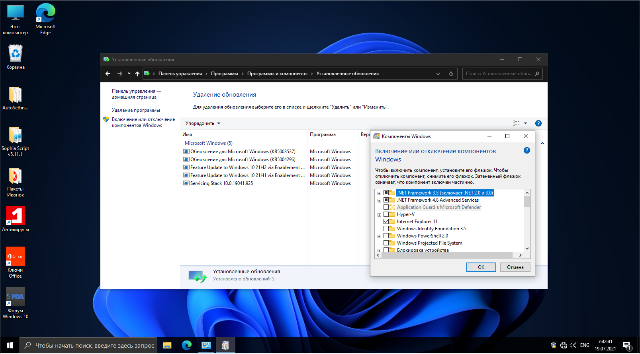The image size is (640, 354).
Task: Open help in the updates window
Action: tap(538, 123)
